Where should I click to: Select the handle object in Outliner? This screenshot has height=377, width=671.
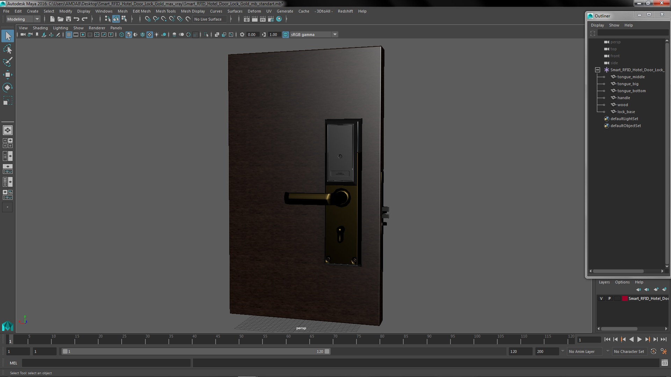[623, 98]
